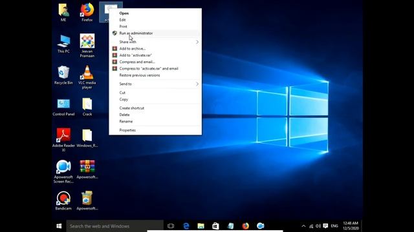Choose Edit in the context menu
414x232 pixels.
(155, 20)
